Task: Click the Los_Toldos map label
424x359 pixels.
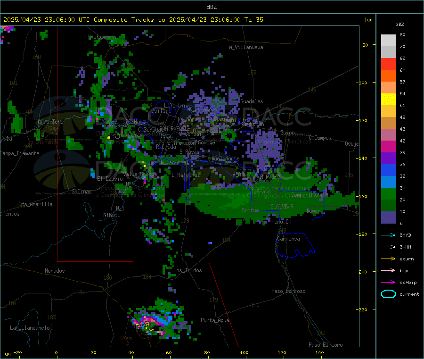Action: 188,270
